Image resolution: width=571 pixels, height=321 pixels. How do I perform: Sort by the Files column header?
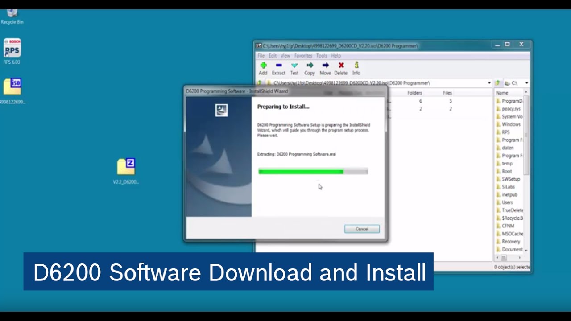pos(447,93)
